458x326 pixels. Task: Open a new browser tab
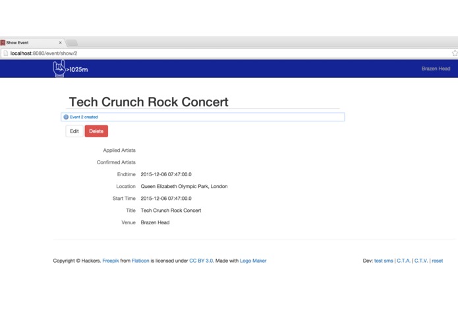[72, 43]
